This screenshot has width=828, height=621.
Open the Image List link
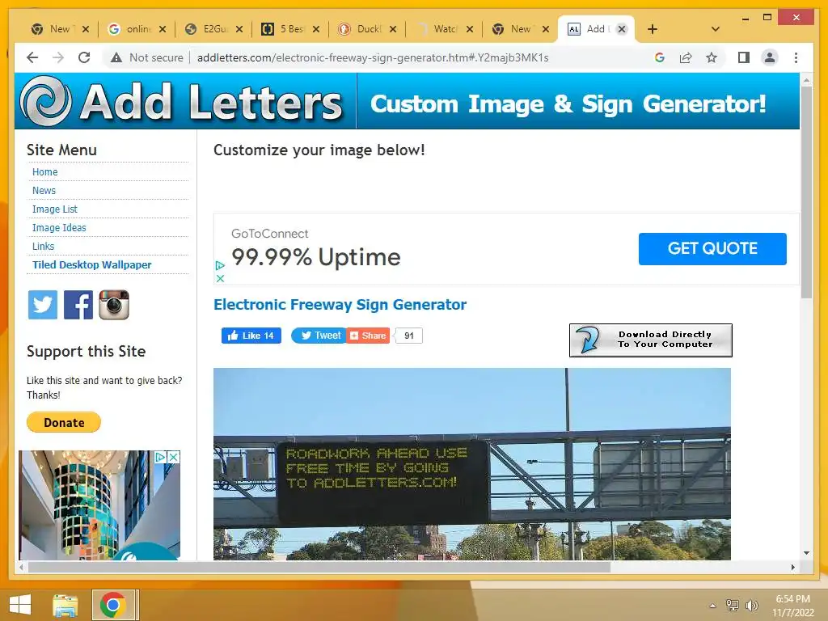click(55, 209)
